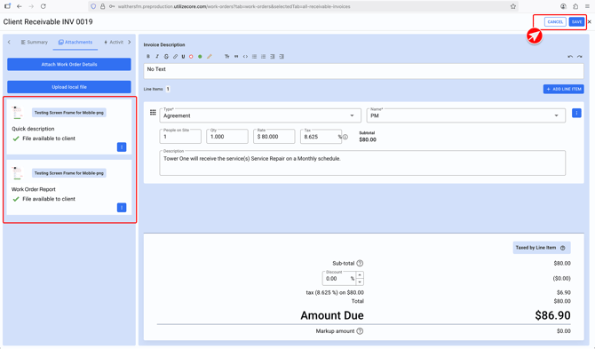Viewport: 595px width, 349px height.
Task: Open browser hamburger menu
Action: coord(587,6)
